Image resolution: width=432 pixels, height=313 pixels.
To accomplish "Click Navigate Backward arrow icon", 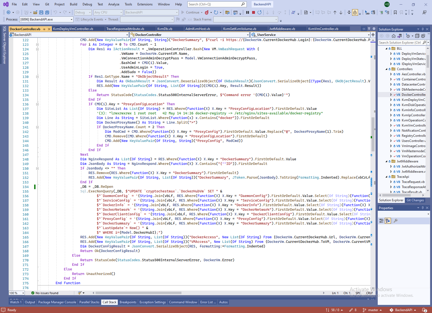I will (x=9, y=12).
